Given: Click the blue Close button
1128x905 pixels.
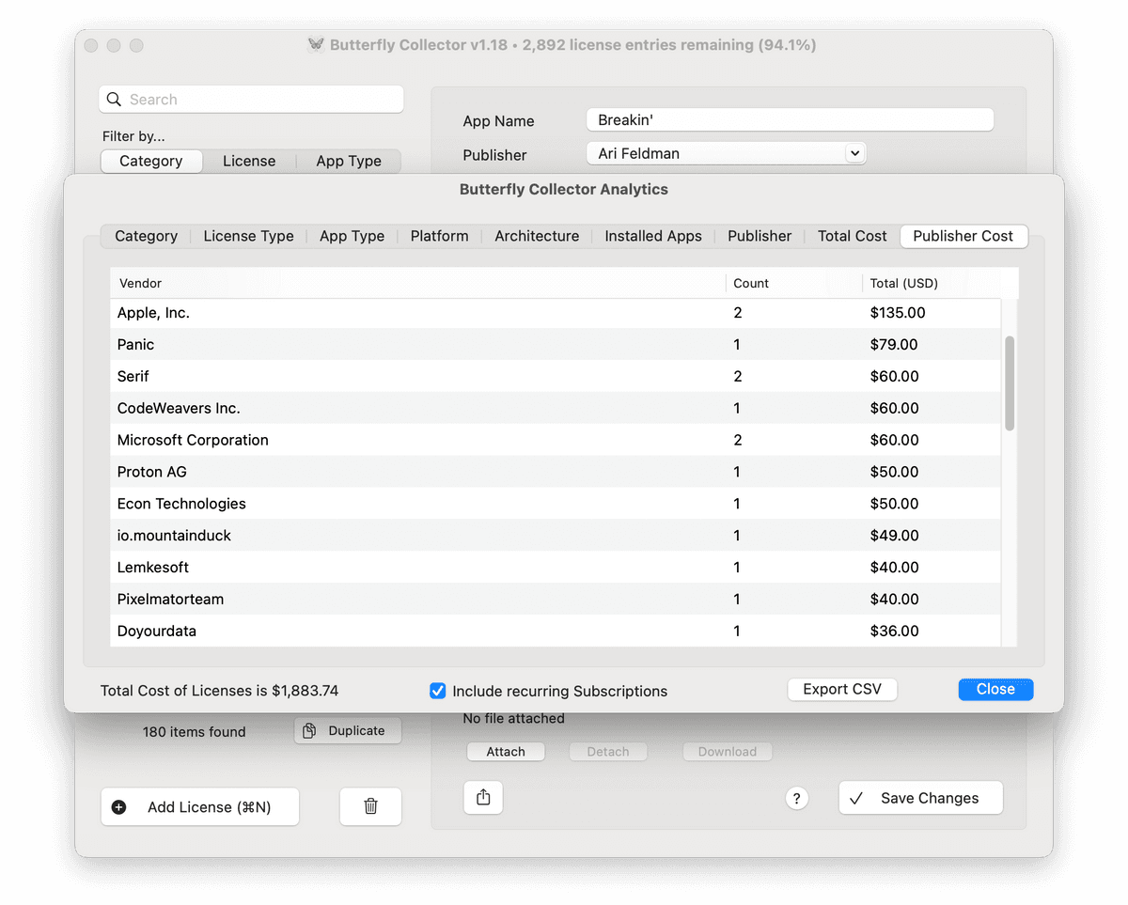Looking at the screenshot, I should [995, 689].
